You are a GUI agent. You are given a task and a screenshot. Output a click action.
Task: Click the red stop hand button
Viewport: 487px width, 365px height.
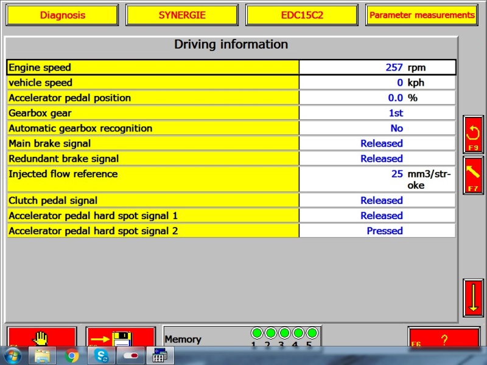pyautogui.click(x=41, y=337)
